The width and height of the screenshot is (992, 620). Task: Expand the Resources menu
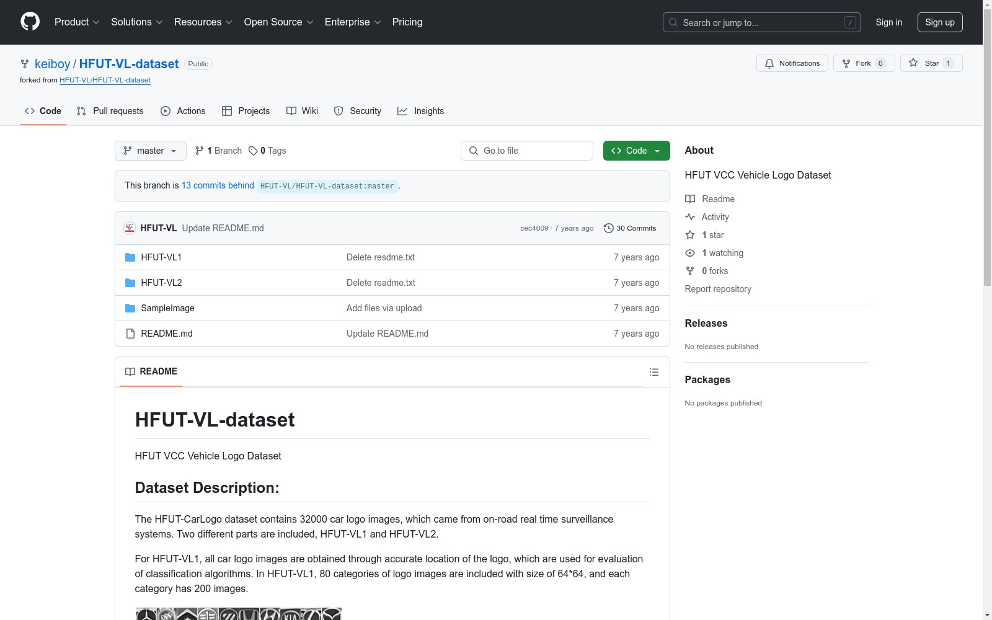tap(203, 22)
